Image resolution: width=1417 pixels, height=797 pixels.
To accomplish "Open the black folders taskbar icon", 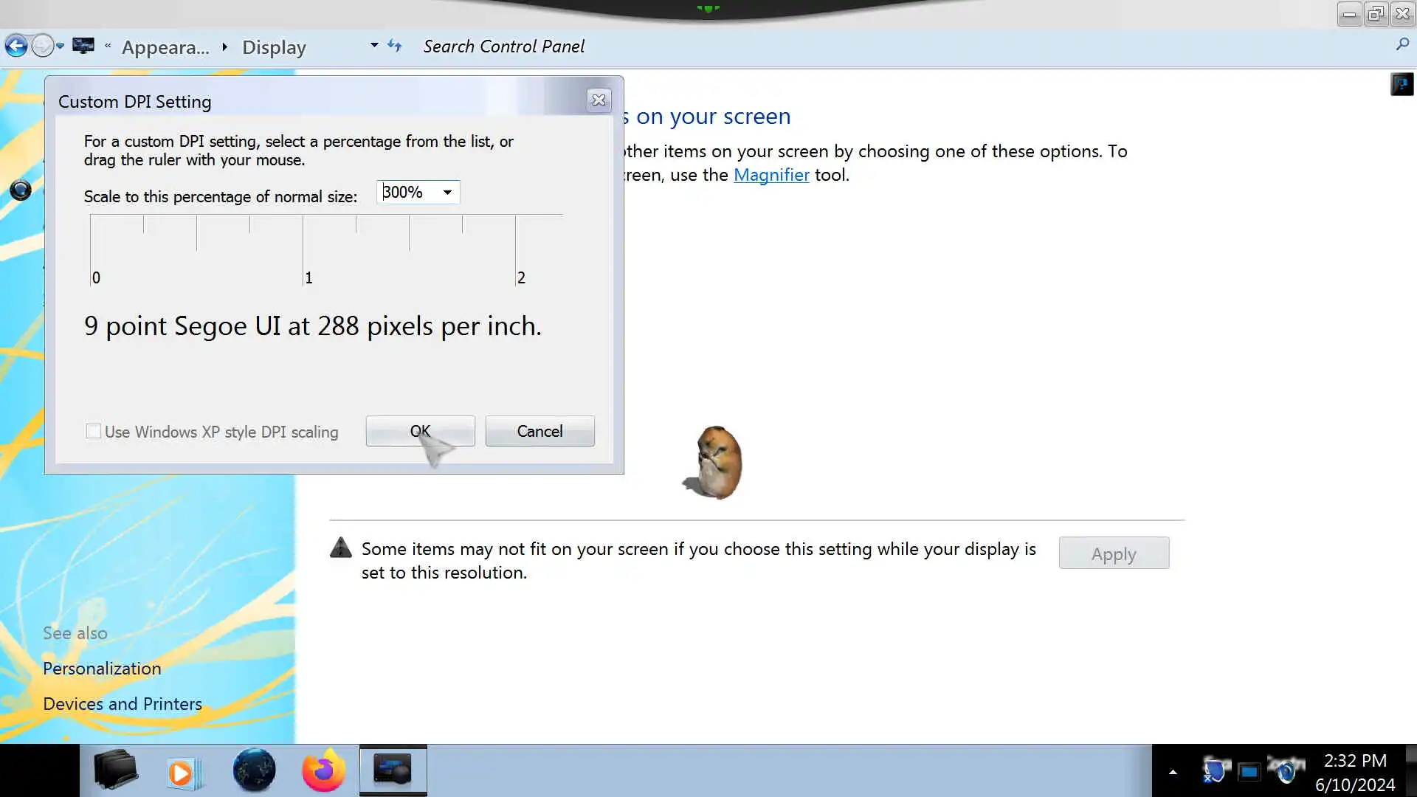I will point(115,770).
